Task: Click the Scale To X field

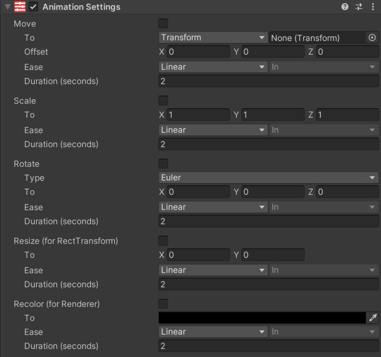Action: pyautogui.click(x=198, y=114)
